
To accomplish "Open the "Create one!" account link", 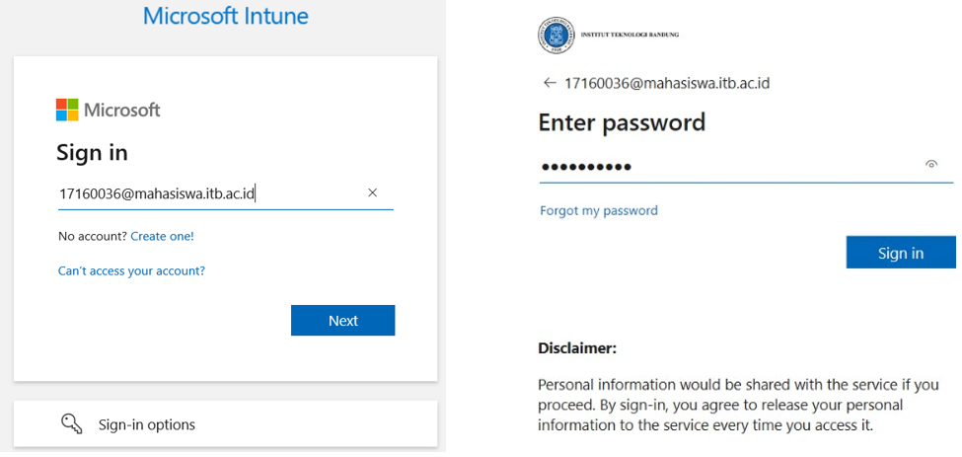I will [162, 236].
